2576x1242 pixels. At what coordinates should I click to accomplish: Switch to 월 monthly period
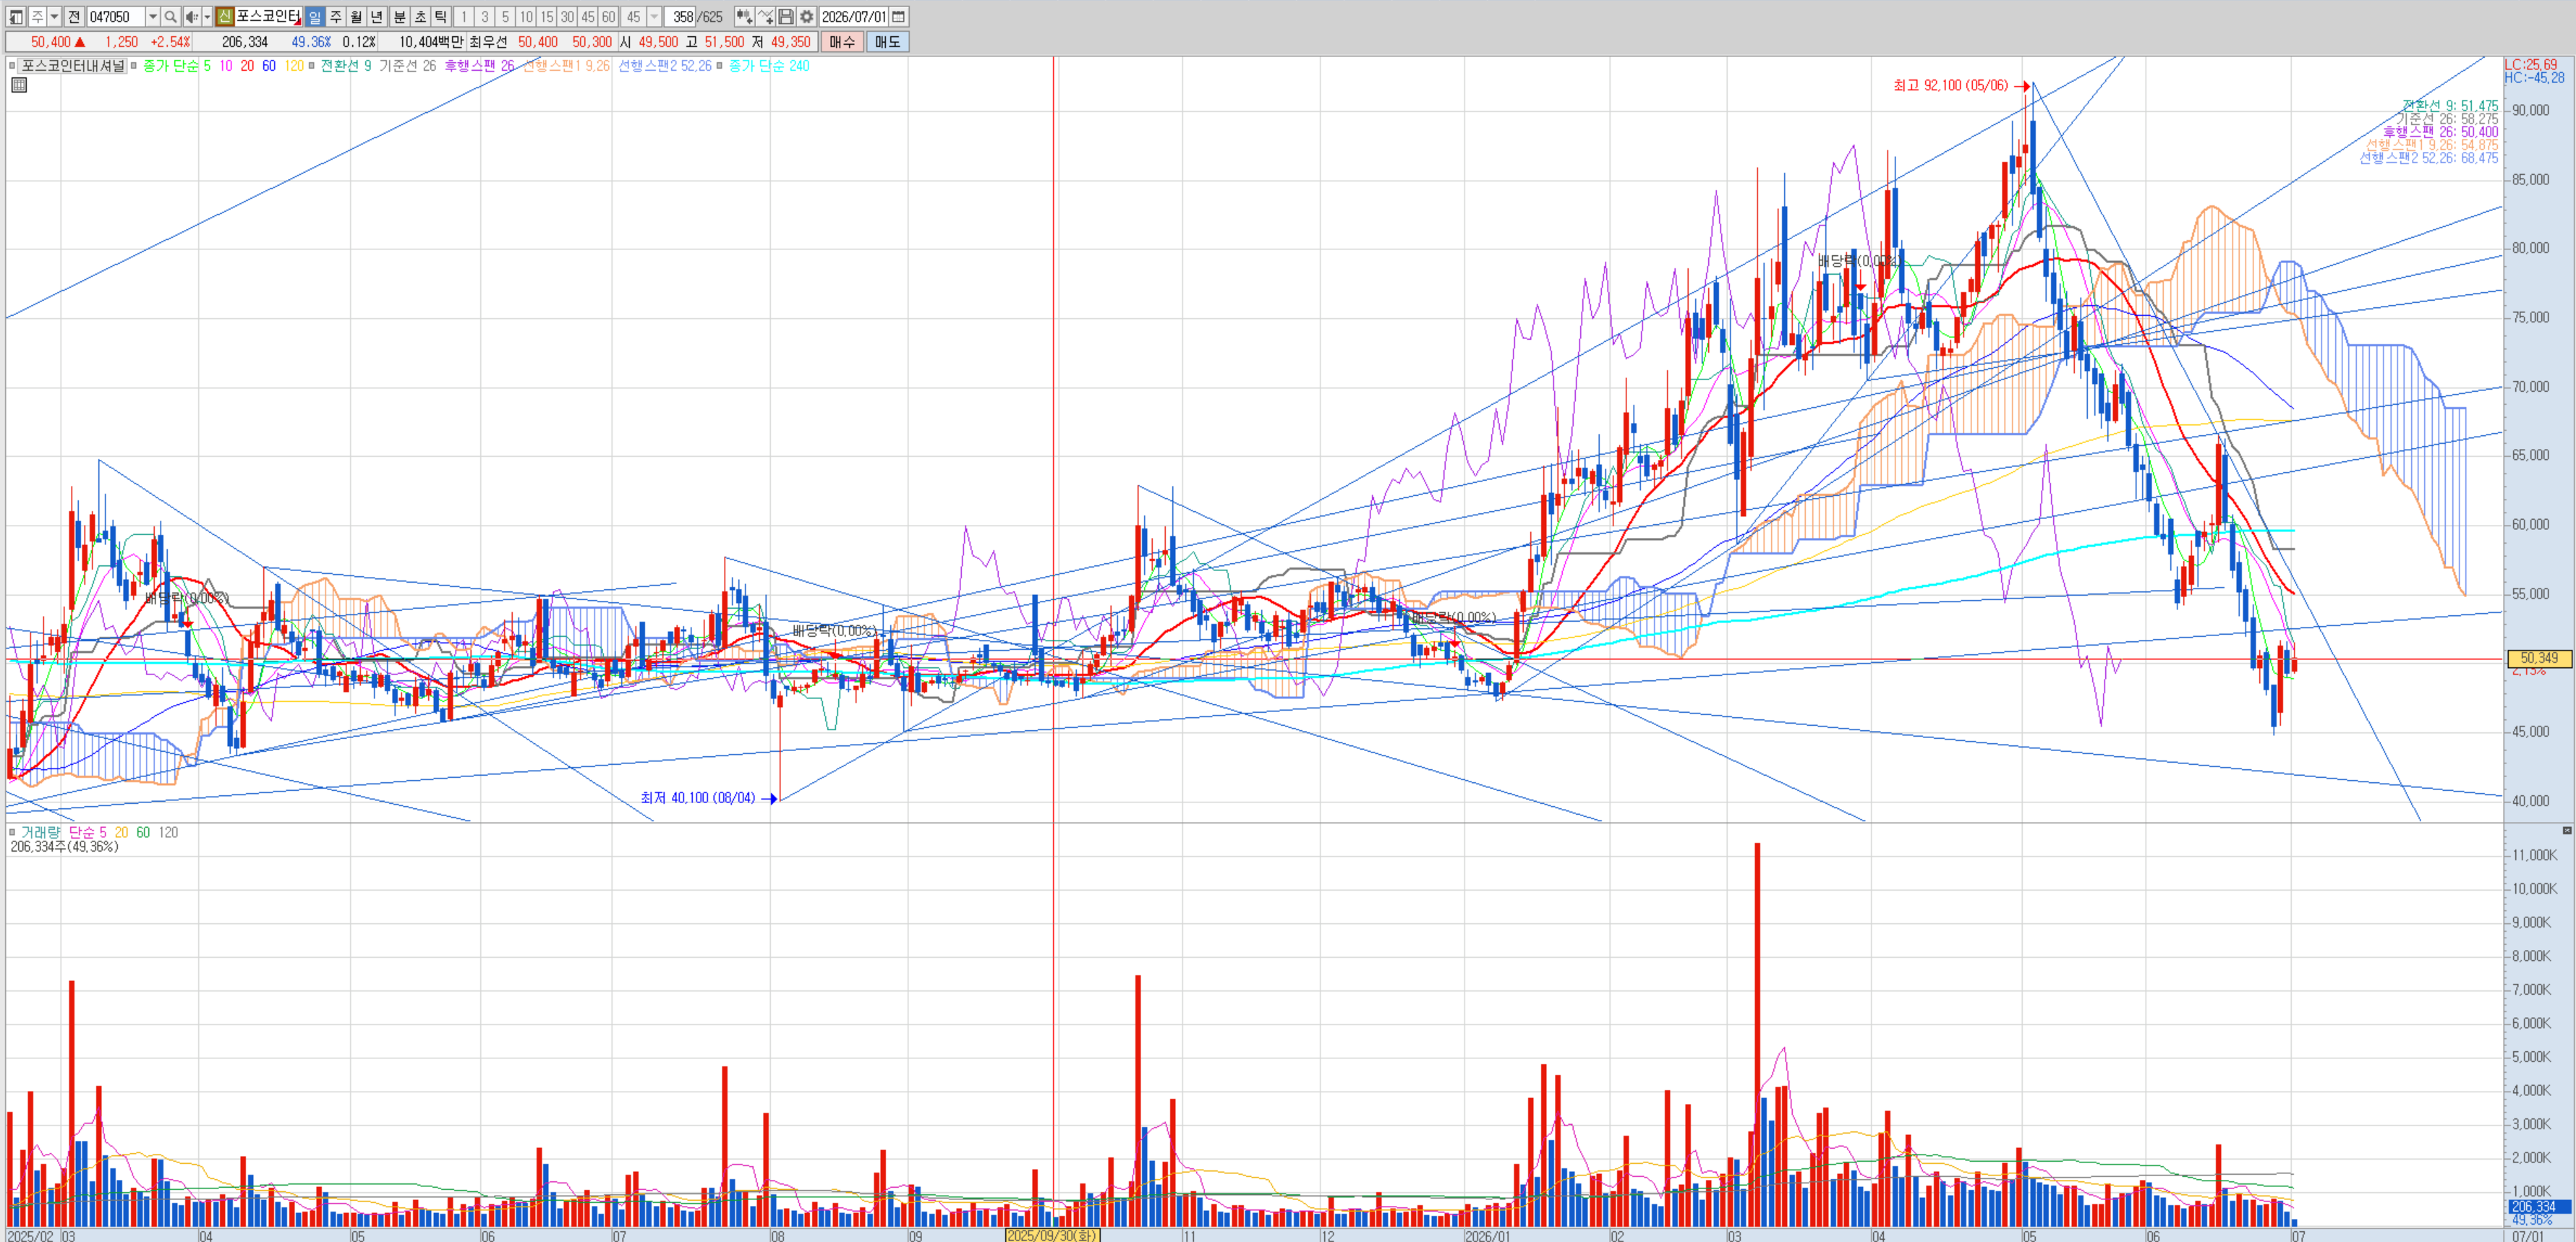(x=356, y=17)
